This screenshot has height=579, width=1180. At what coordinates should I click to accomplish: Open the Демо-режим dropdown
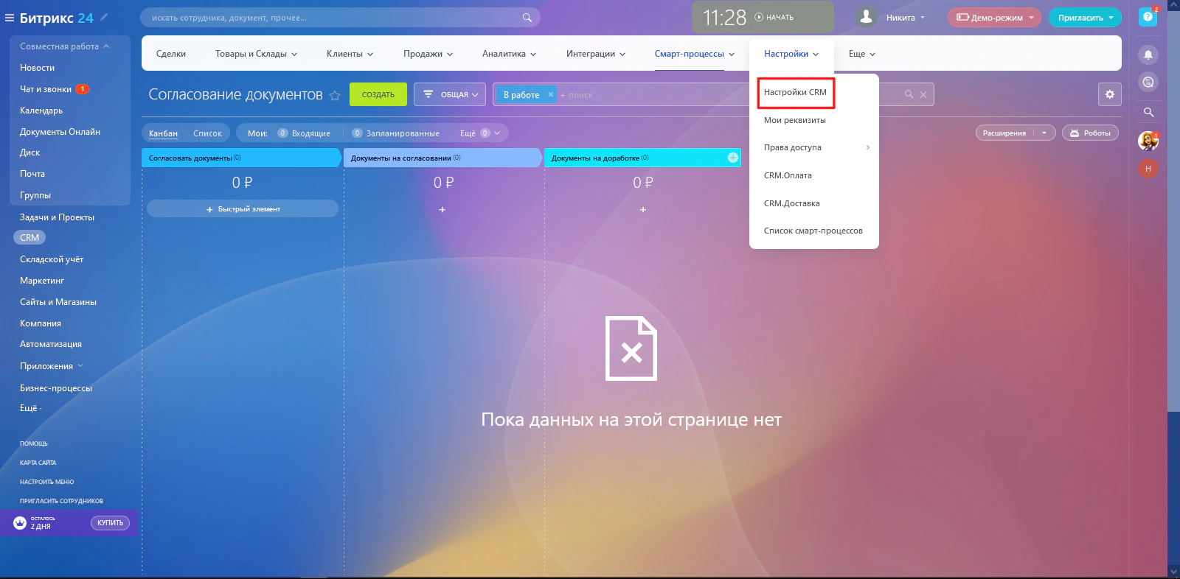tap(994, 18)
